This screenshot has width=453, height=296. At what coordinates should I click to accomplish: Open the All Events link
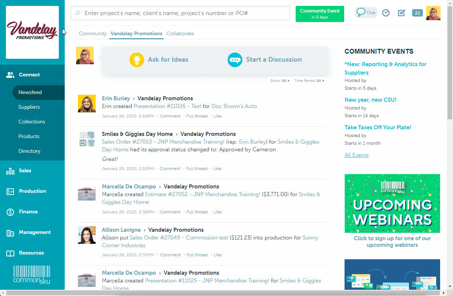[356, 155]
